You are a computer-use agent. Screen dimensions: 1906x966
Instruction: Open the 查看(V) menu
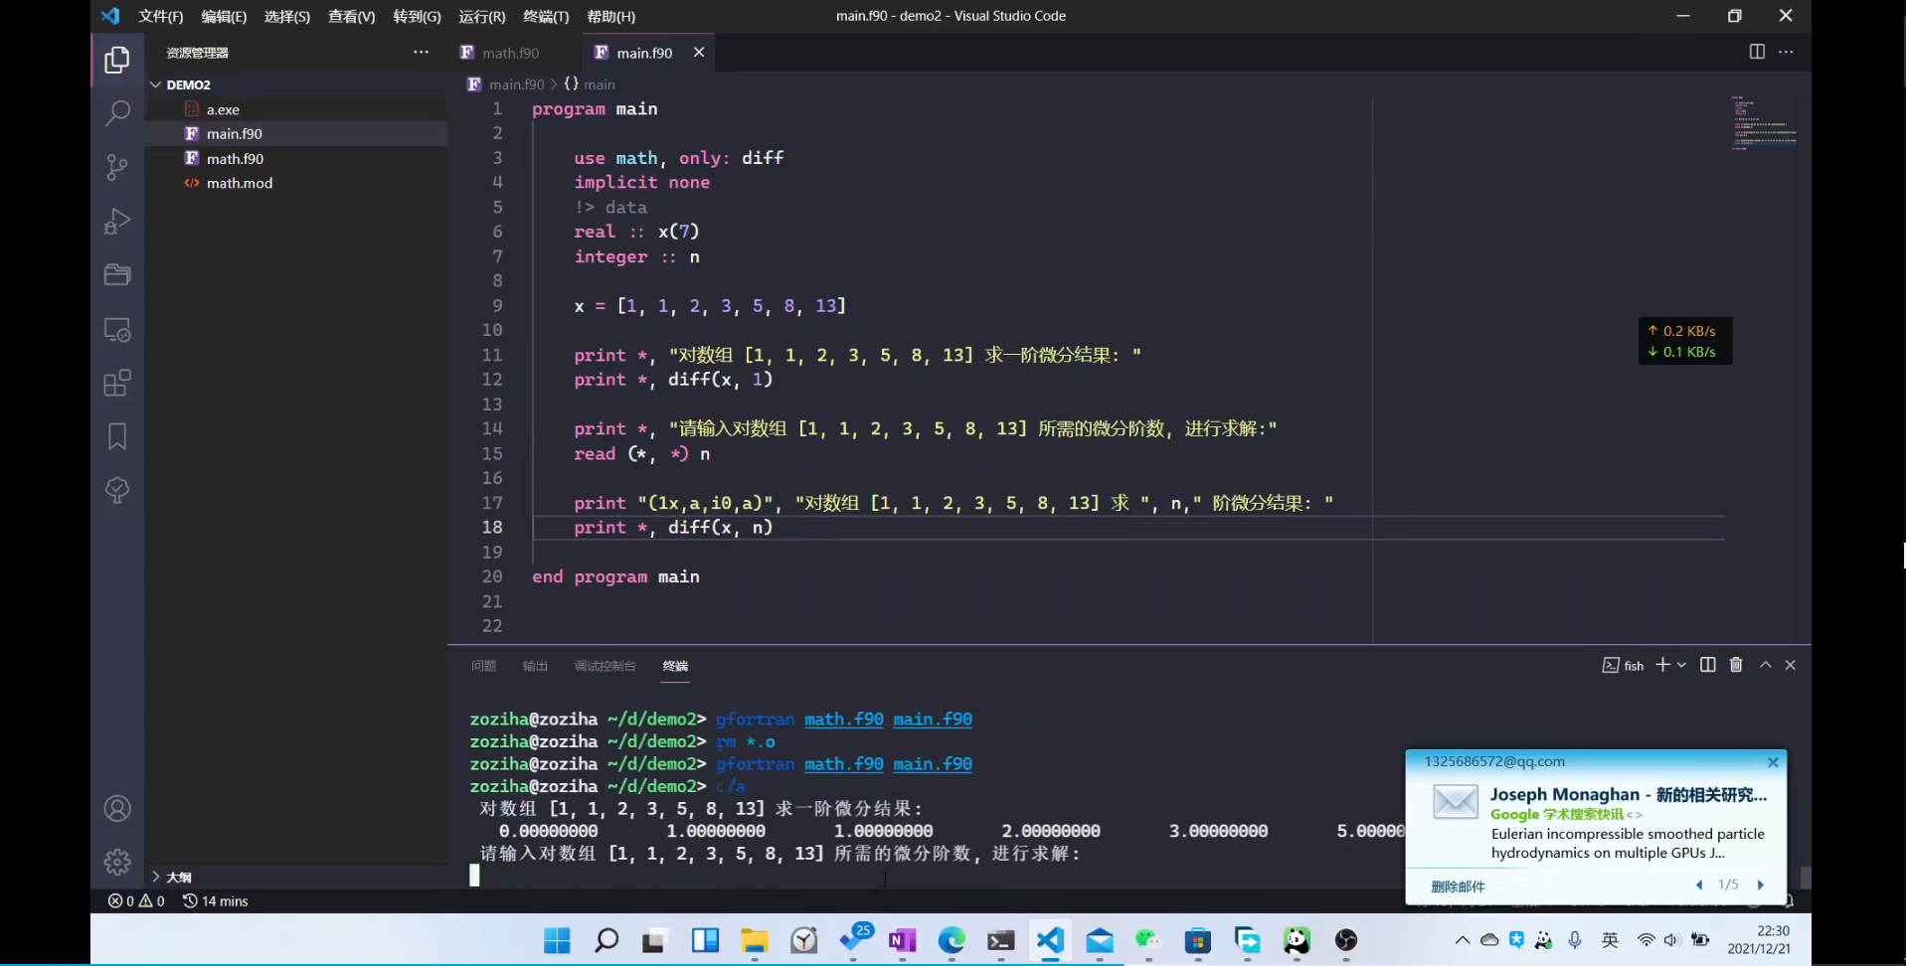[352, 16]
